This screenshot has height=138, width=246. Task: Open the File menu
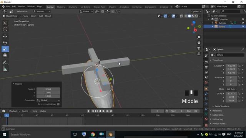pyautogui.click(x=8, y=7)
